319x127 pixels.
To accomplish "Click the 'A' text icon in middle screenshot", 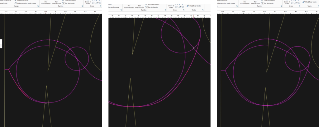I will [x=188, y=6].
